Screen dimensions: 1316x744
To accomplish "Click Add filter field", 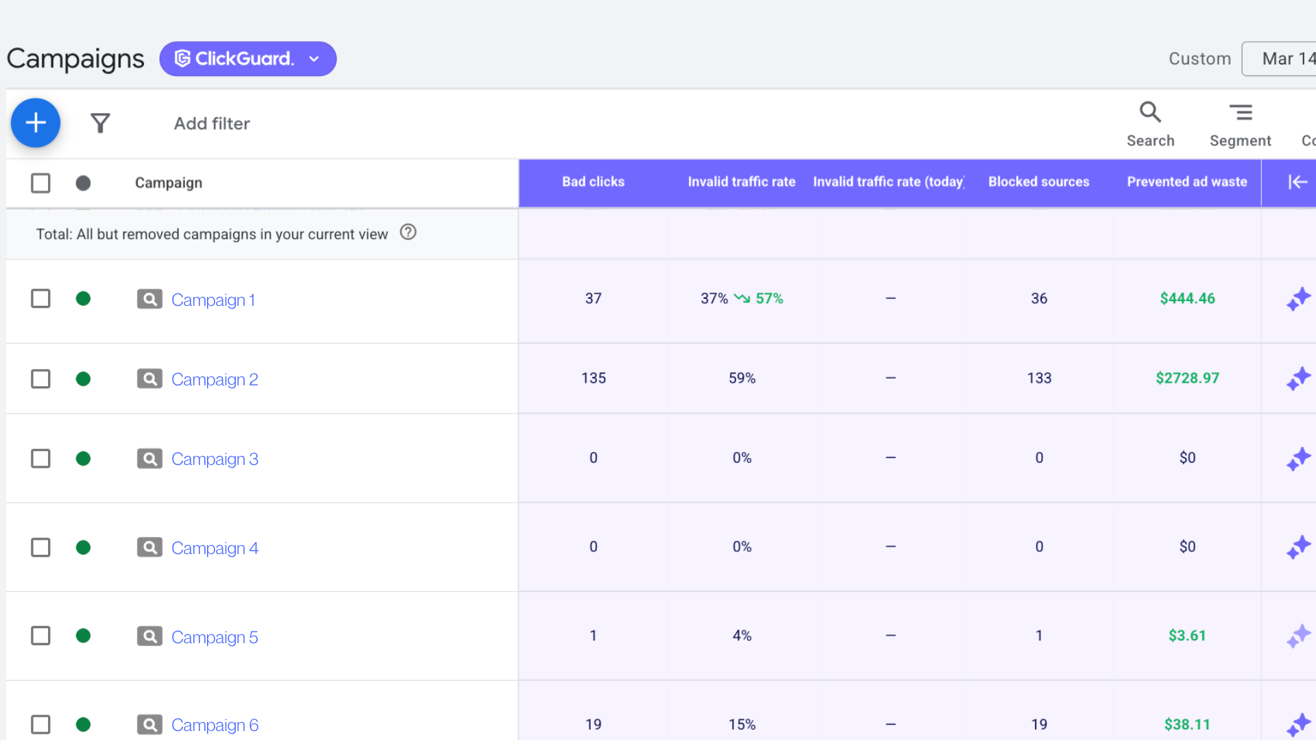I will pyautogui.click(x=212, y=124).
